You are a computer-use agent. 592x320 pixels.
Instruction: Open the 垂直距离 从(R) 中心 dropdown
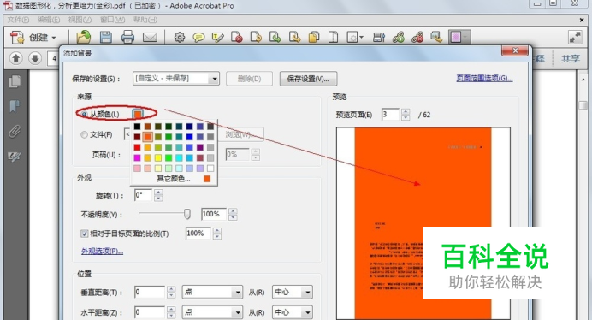(x=293, y=292)
